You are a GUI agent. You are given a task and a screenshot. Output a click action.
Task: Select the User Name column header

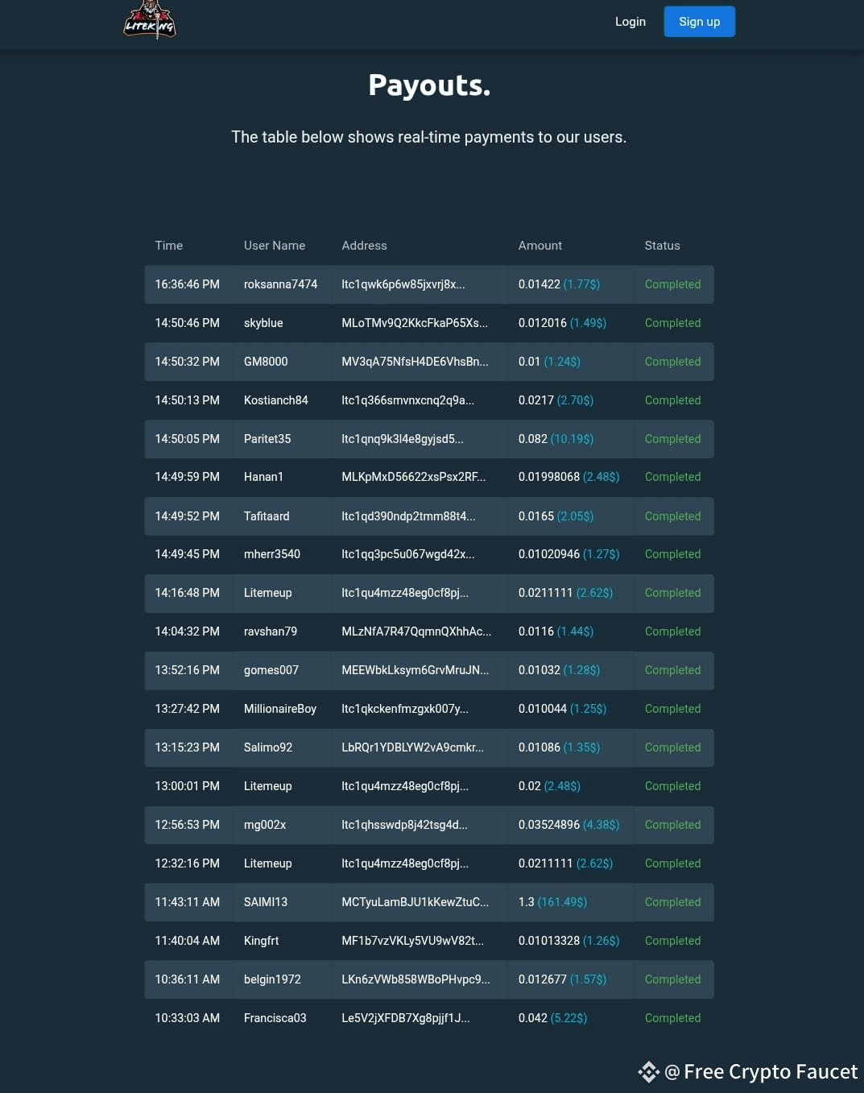[x=275, y=246]
